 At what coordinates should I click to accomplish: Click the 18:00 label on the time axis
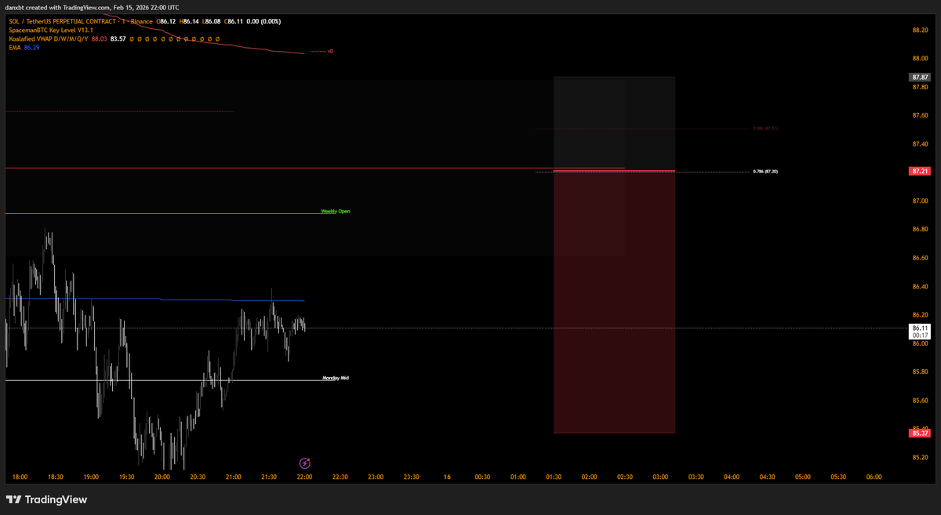[x=20, y=477]
